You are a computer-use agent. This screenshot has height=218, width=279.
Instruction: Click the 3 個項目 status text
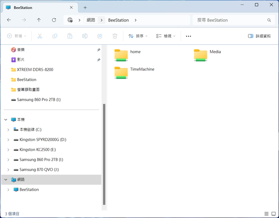click(x=12, y=214)
